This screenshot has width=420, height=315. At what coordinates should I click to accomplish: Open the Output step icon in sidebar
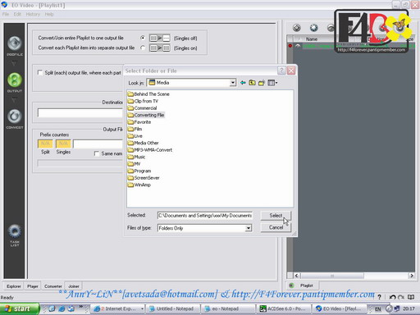coord(15,80)
